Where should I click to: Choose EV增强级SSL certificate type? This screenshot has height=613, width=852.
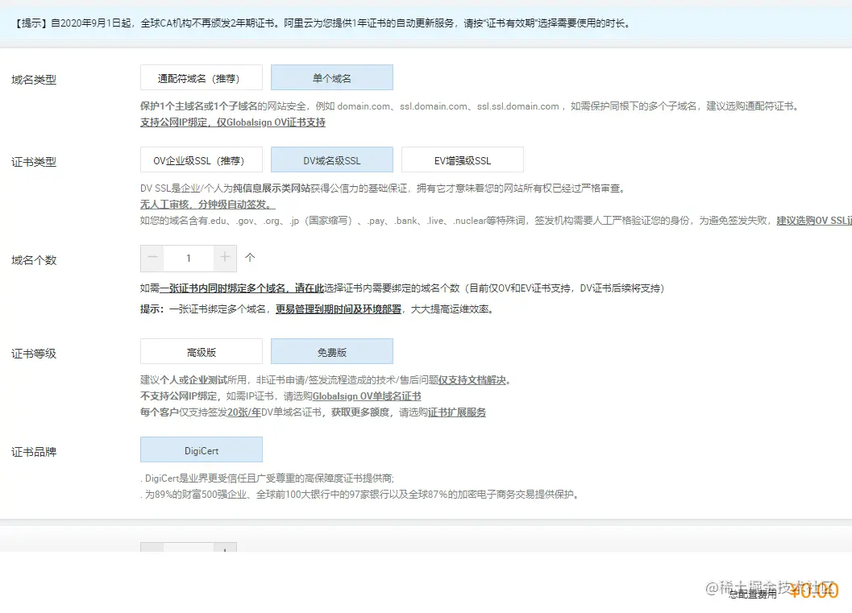coord(463,159)
